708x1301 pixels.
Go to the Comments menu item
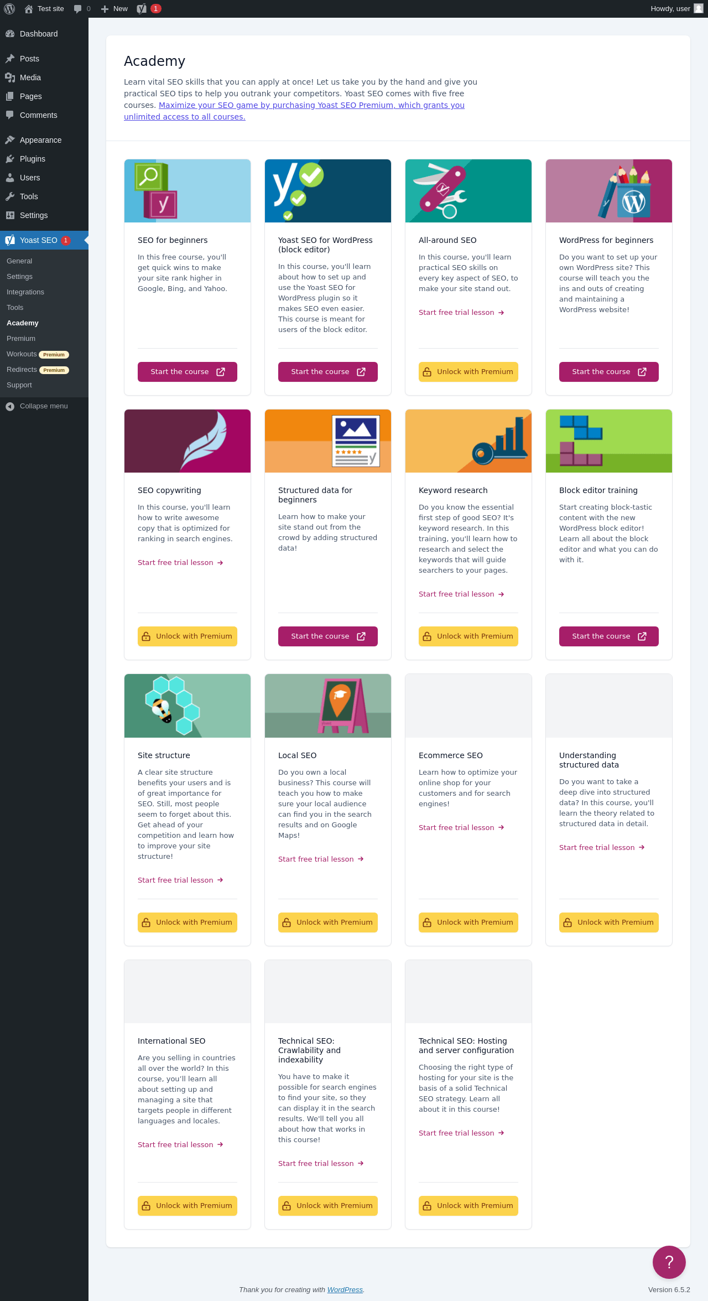(x=44, y=115)
